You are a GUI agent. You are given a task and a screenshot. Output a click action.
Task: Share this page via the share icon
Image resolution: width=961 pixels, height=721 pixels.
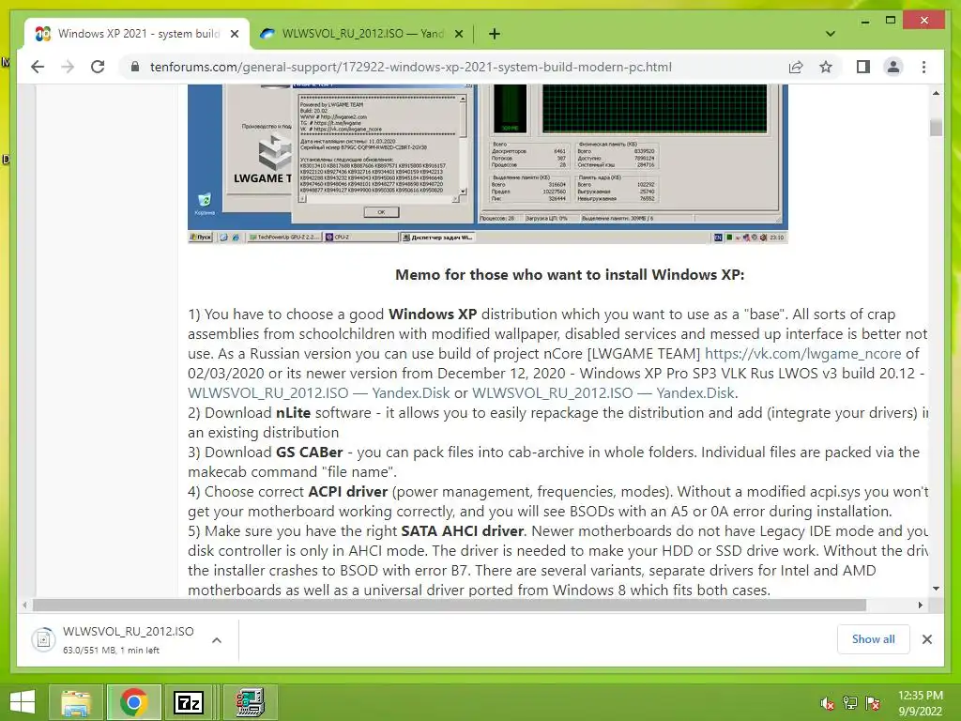(796, 67)
